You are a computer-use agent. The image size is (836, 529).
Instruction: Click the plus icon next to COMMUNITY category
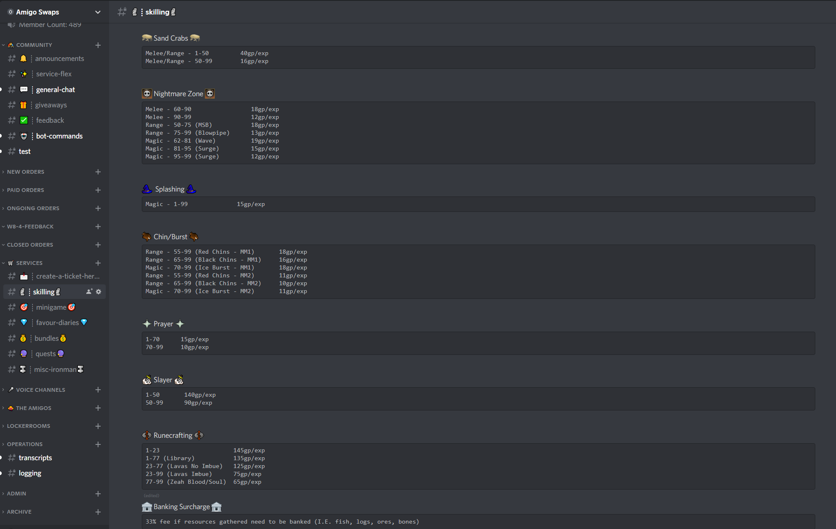98,45
